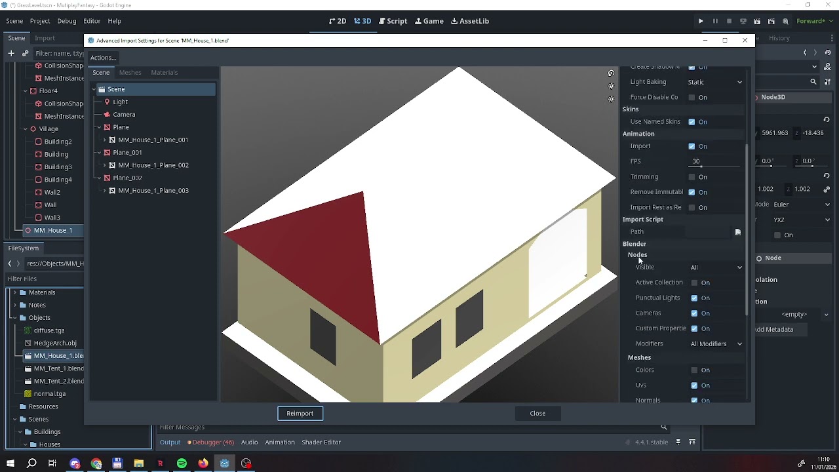Toggle first light sun icon in preview
Viewport: 839px width, 472px height.
(x=611, y=87)
